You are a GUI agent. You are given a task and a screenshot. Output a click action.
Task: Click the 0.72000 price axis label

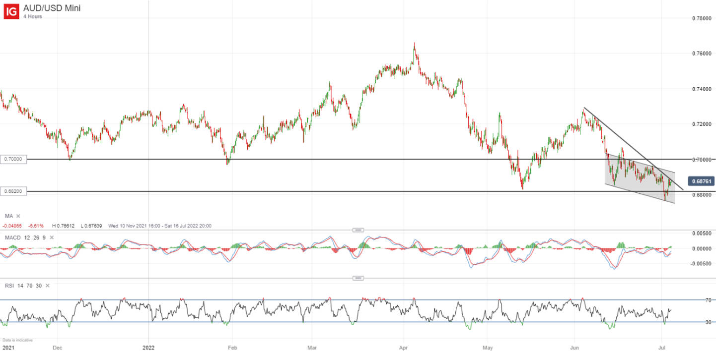point(702,124)
